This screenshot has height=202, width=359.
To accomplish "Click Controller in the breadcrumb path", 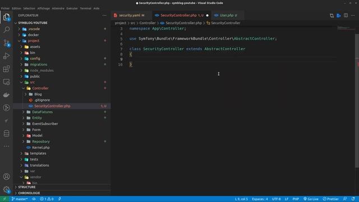I will 148,23.
